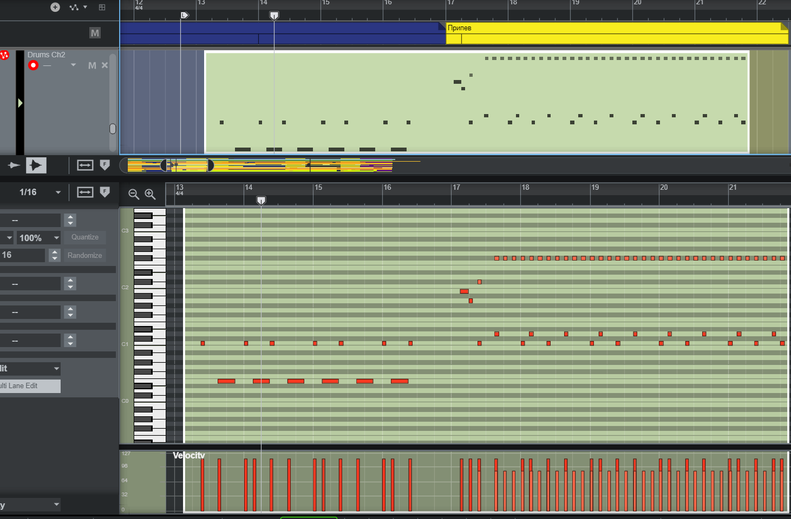
Task: Expand the Drums Ch2 track triangle
Action: point(20,103)
